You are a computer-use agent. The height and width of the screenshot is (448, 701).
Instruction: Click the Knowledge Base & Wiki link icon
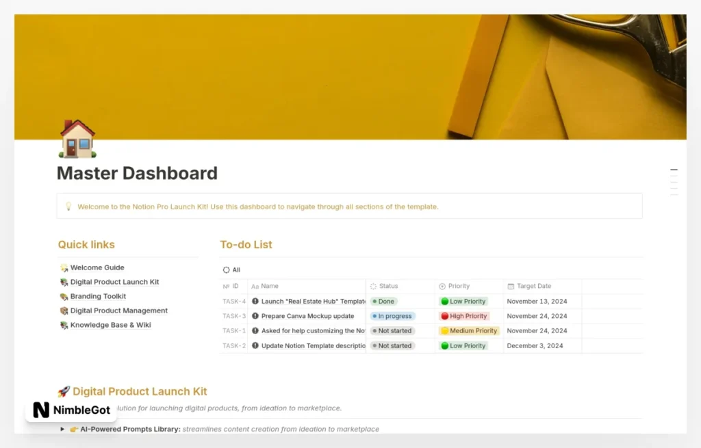64,325
